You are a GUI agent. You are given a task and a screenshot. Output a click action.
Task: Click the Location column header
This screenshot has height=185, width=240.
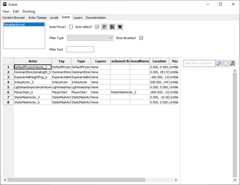point(159,61)
